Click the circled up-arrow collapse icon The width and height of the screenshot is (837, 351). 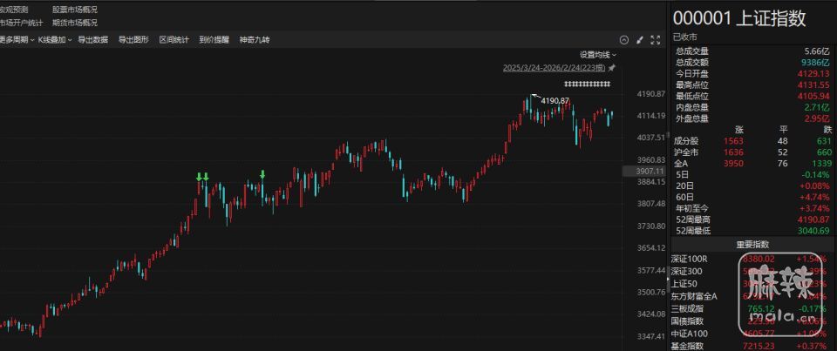[623, 40]
